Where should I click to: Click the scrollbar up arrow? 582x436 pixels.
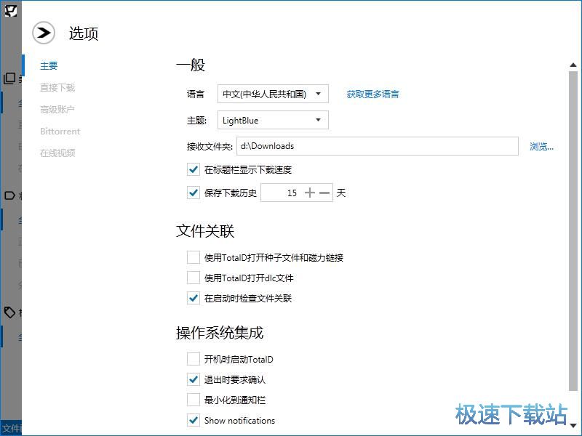(x=573, y=65)
